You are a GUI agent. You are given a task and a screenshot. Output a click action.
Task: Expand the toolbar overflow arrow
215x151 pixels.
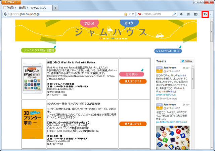point(211,14)
